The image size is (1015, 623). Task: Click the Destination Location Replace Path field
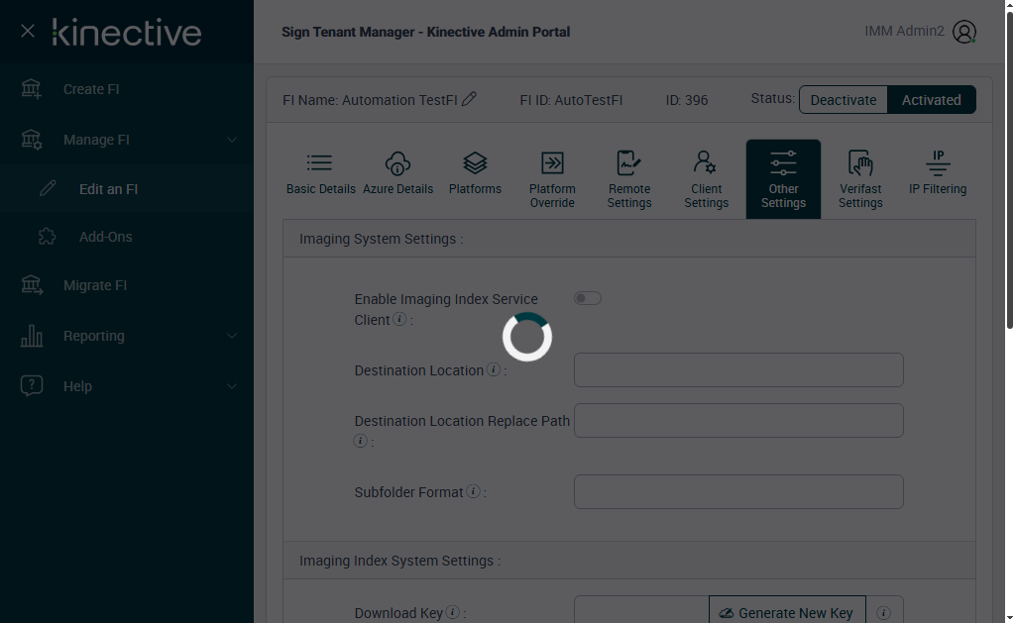[x=738, y=421]
